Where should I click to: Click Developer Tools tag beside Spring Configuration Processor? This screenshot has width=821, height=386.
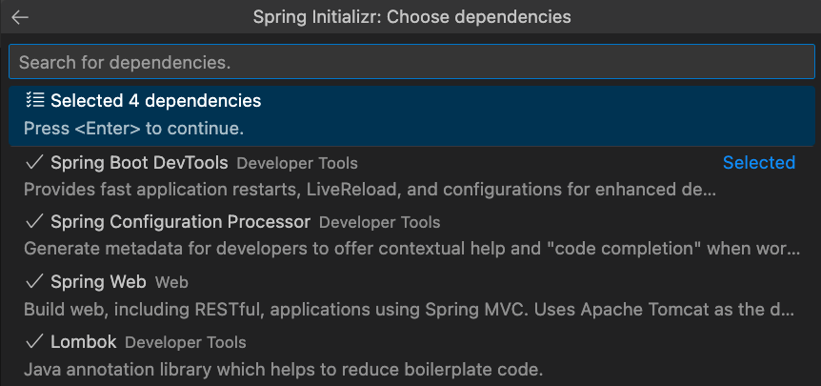click(x=379, y=223)
